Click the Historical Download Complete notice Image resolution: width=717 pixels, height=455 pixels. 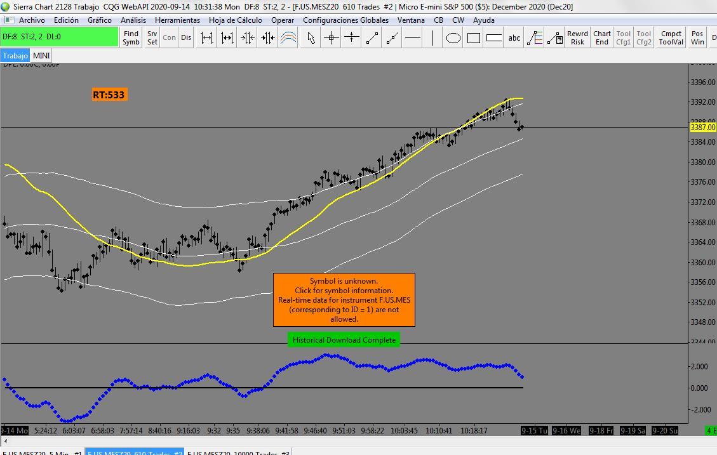[x=344, y=340]
